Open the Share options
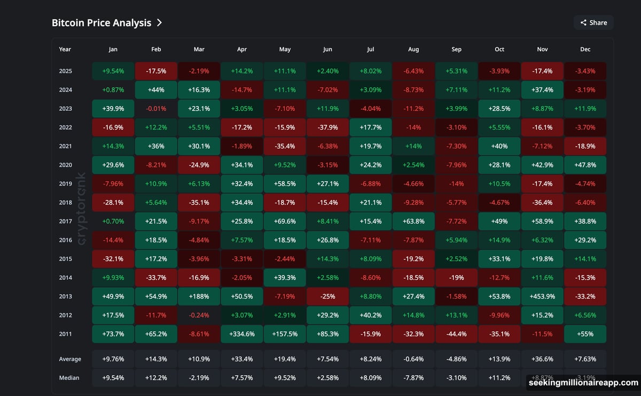The width and height of the screenshot is (641, 396). click(x=593, y=22)
